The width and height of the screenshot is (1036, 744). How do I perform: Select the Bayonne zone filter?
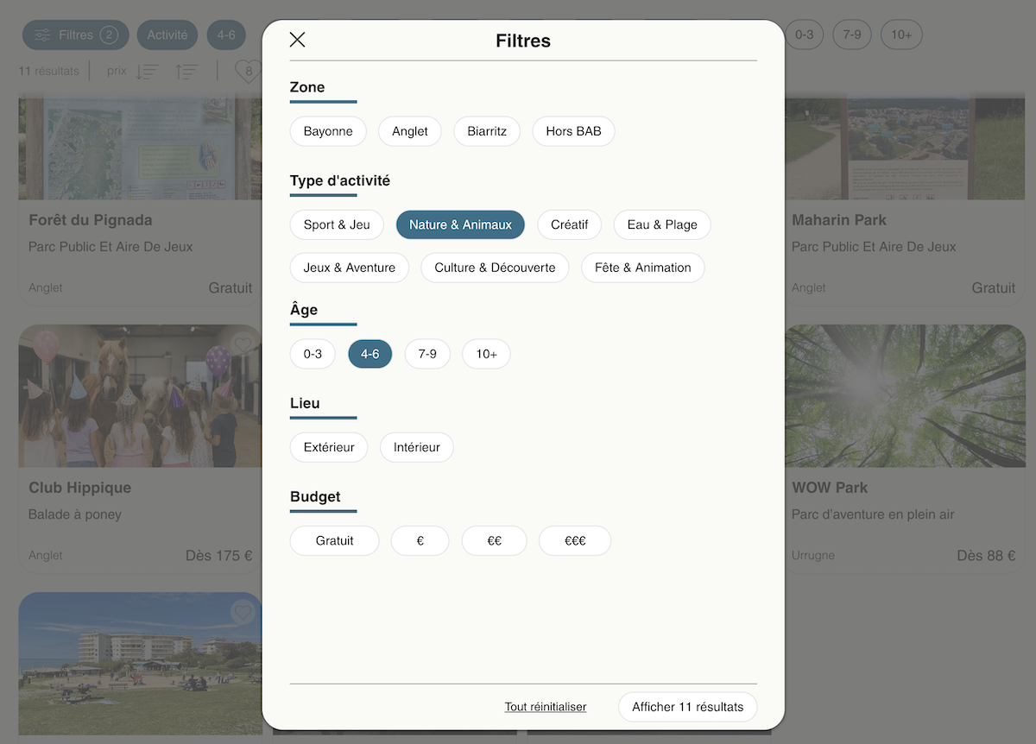click(328, 131)
